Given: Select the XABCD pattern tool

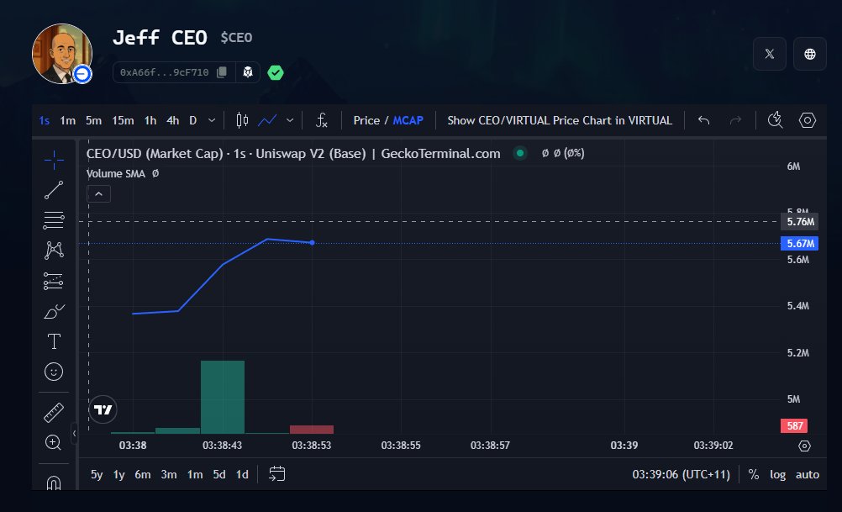Looking at the screenshot, I should click(54, 251).
